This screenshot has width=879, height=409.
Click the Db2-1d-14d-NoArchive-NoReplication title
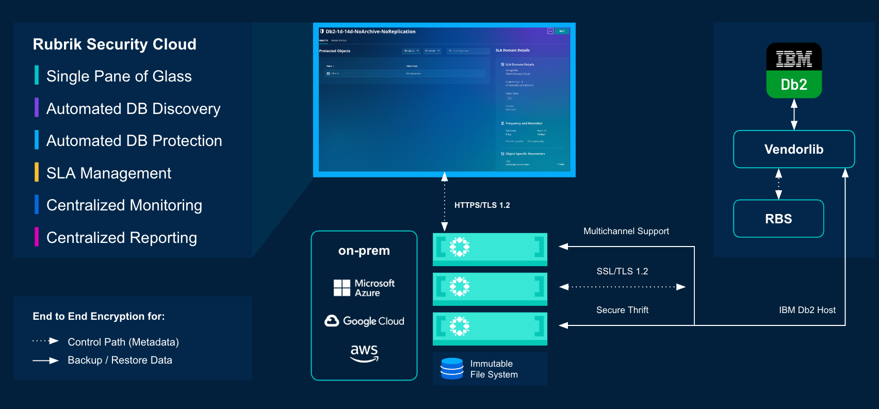pos(370,31)
